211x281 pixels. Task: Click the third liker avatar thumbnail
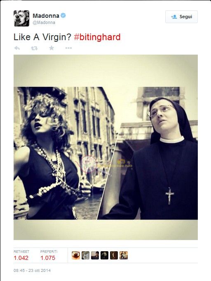[x=95, y=255]
